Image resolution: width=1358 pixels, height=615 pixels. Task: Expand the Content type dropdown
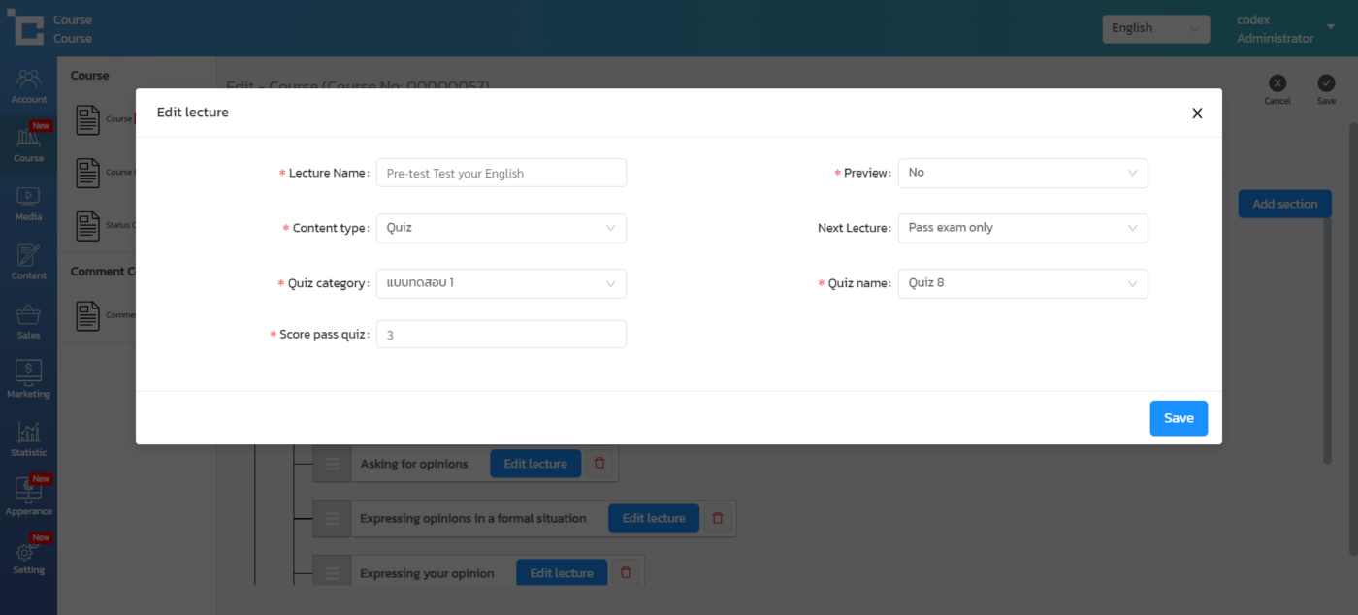501,228
